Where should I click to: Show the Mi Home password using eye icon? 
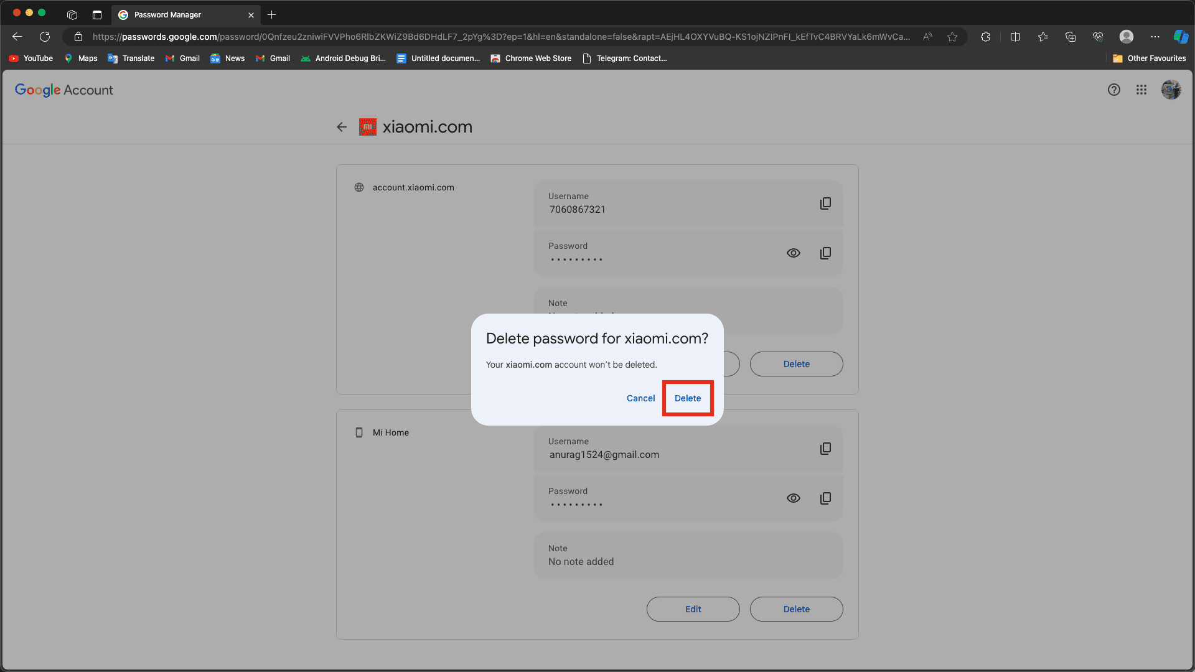(793, 498)
